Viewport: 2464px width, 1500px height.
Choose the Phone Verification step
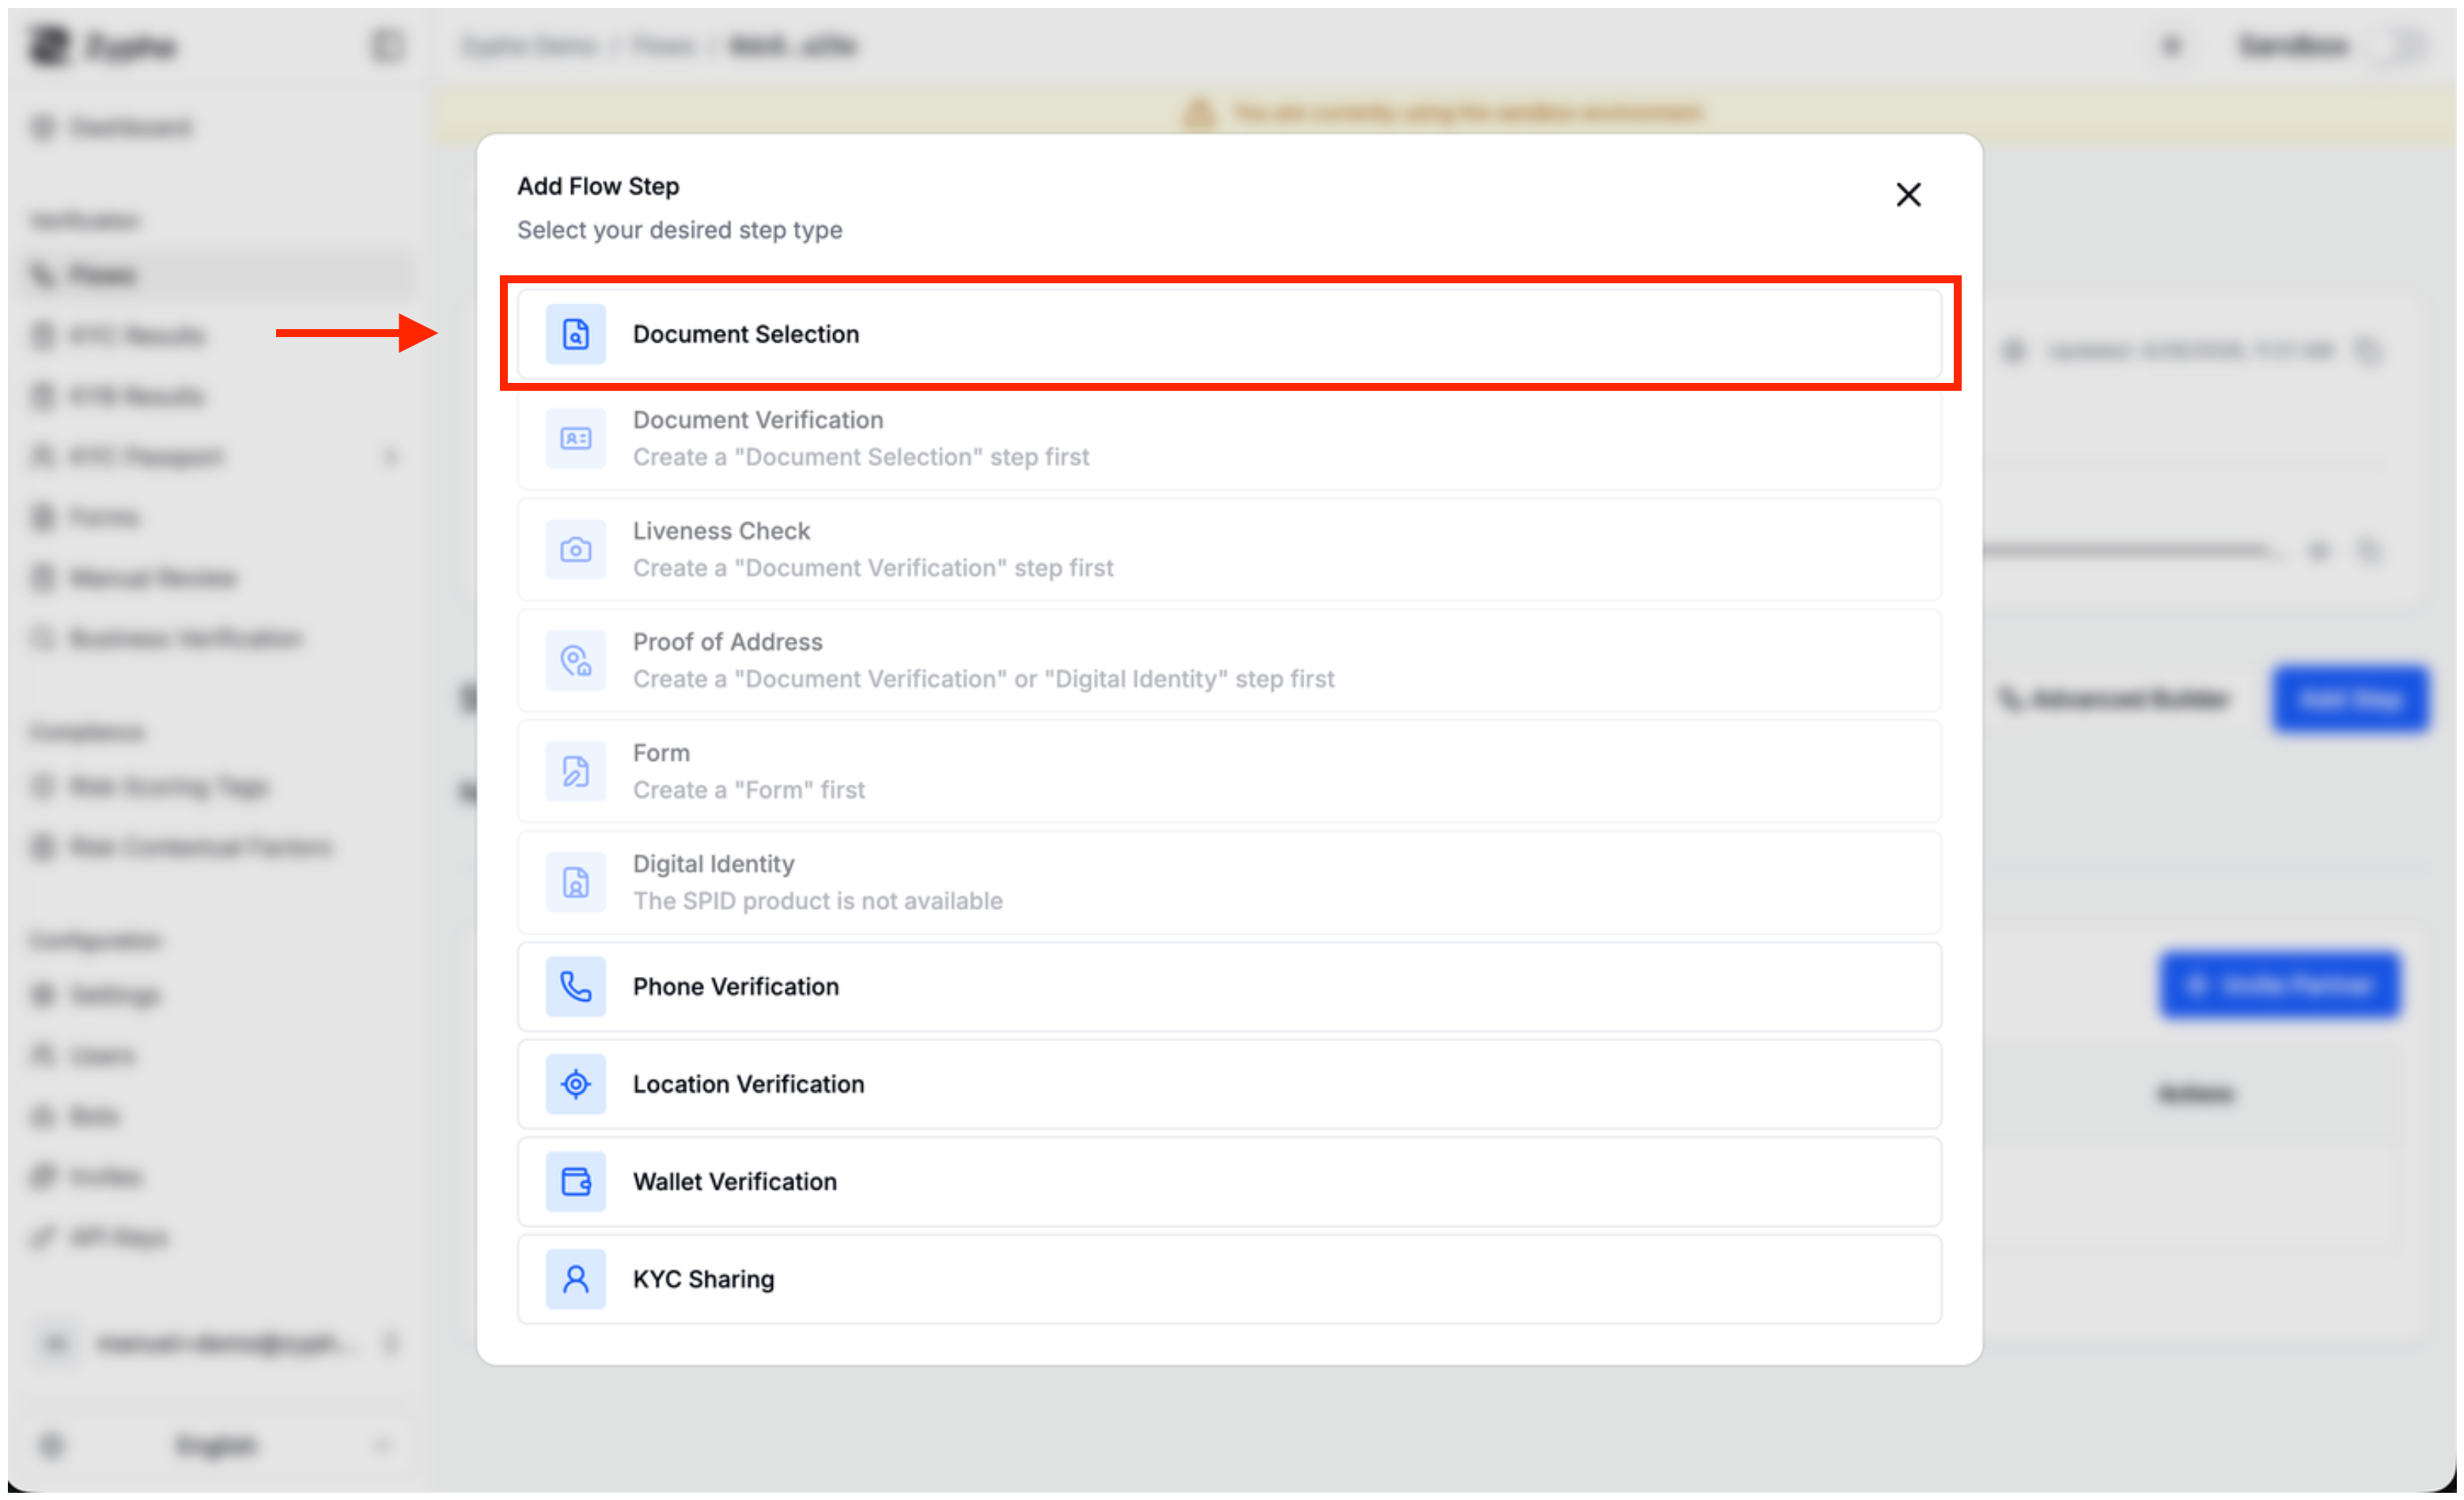(x=1229, y=987)
